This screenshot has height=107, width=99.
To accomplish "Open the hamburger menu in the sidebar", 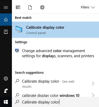I will 6,7.
